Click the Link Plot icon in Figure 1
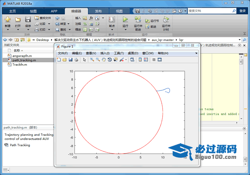The height and width of the screenshot is (175, 250). coord(132,59)
